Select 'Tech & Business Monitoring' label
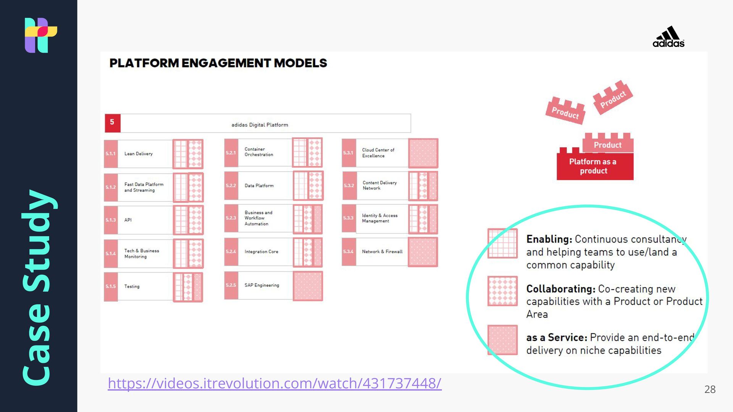 142,254
